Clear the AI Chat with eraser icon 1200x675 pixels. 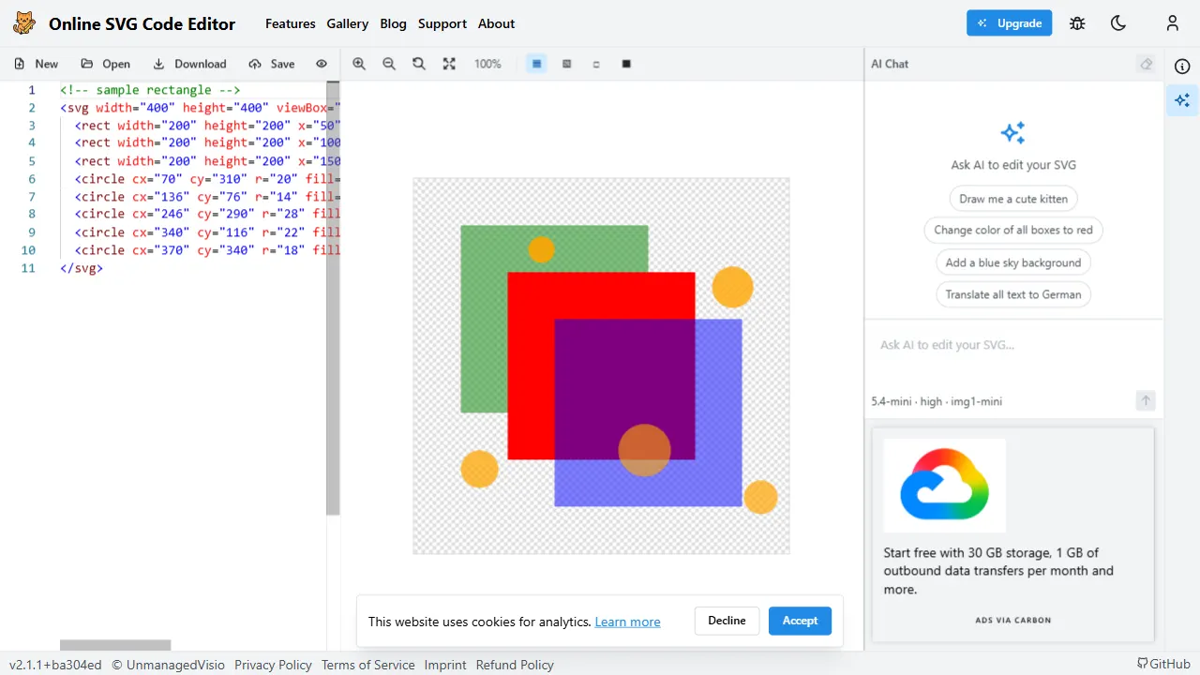1146,64
